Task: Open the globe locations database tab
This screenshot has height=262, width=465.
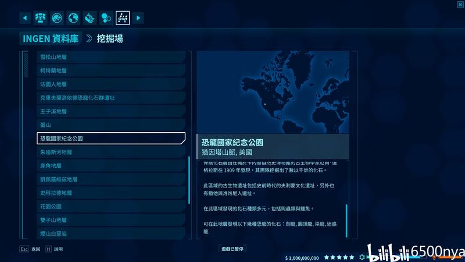Action: (73, 18)
